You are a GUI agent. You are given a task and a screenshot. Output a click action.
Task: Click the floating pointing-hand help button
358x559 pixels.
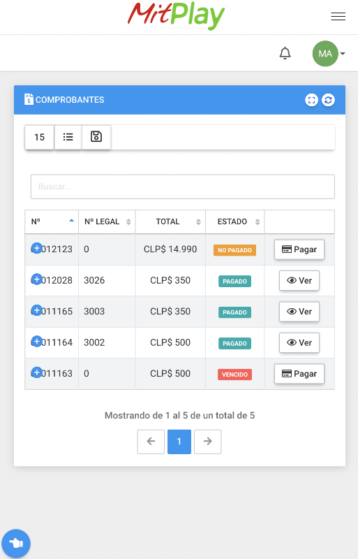[x=16, y=544]
